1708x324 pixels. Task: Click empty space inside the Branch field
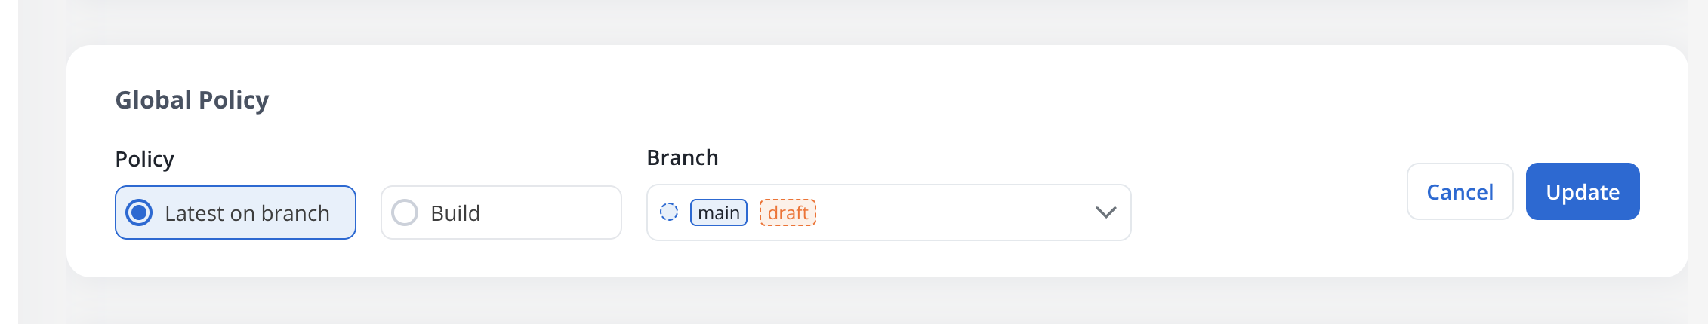click(x=951, y=212)
